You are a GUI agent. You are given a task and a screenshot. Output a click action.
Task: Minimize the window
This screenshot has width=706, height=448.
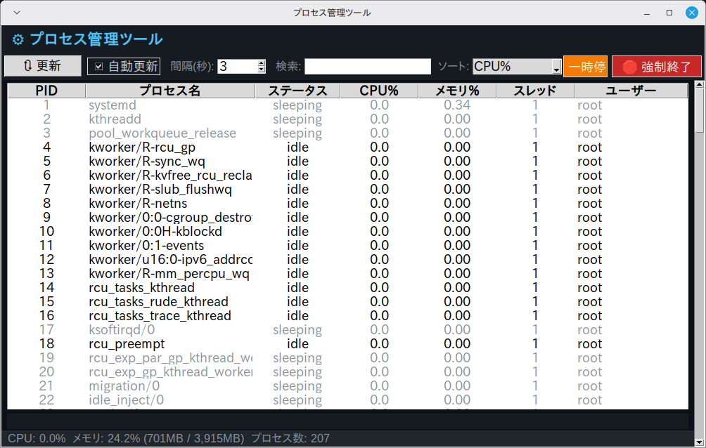point(647,13)
